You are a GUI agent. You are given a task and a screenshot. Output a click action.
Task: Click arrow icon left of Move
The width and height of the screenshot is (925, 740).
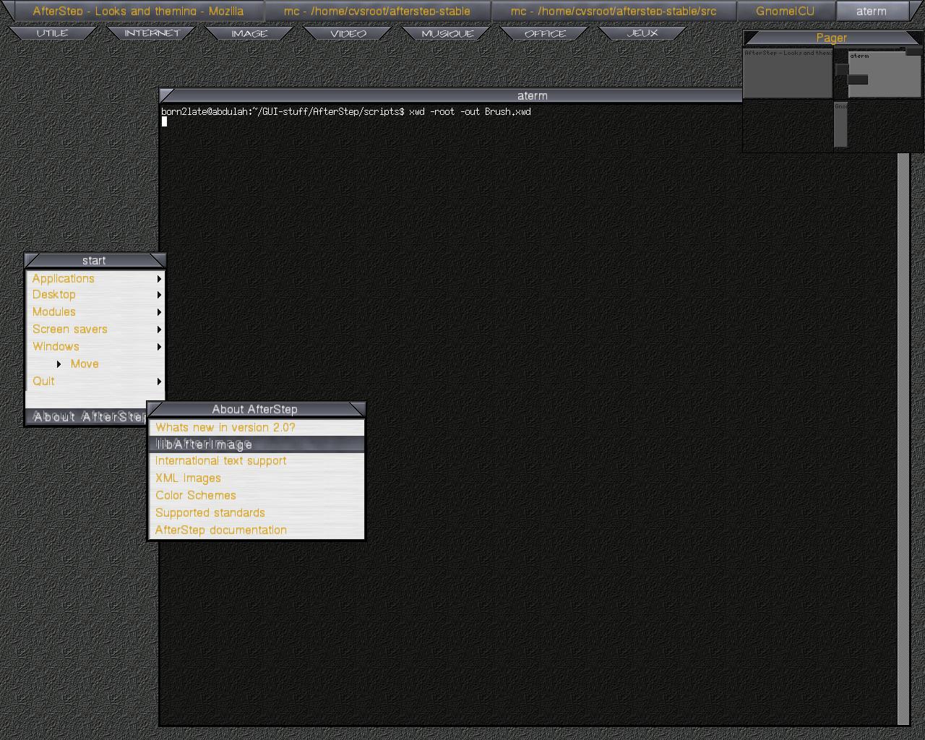click(x=59, y=364)
